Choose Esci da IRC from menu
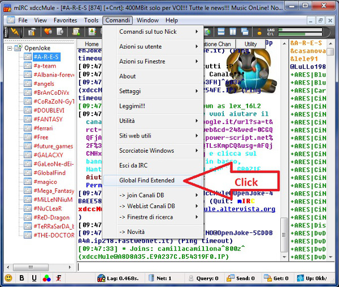The height and width of the screenshot is (287, 339). point(136,165)
